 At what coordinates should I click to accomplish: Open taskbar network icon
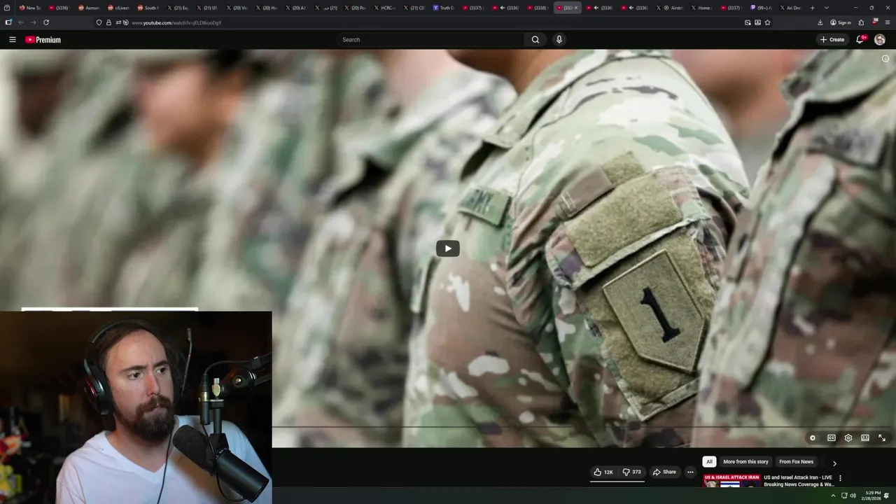pyautogui.click(x=843, y=496)
